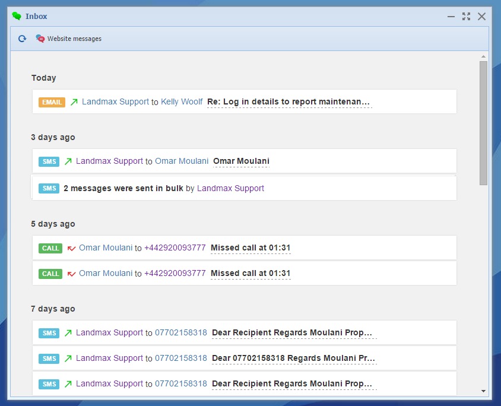
Task: Click the scrollbar down arrow
Action: [x=483, y=391]
